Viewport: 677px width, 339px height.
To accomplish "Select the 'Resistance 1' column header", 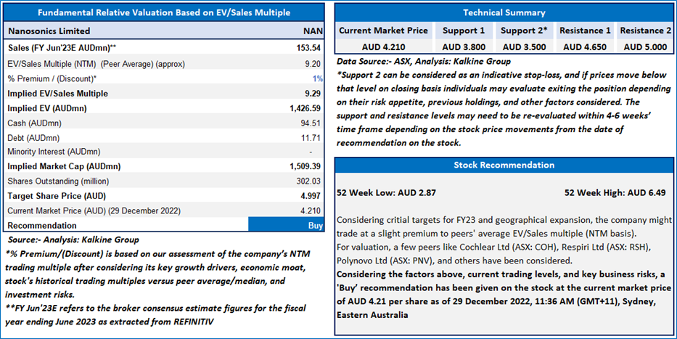I will tap(585, 30).
